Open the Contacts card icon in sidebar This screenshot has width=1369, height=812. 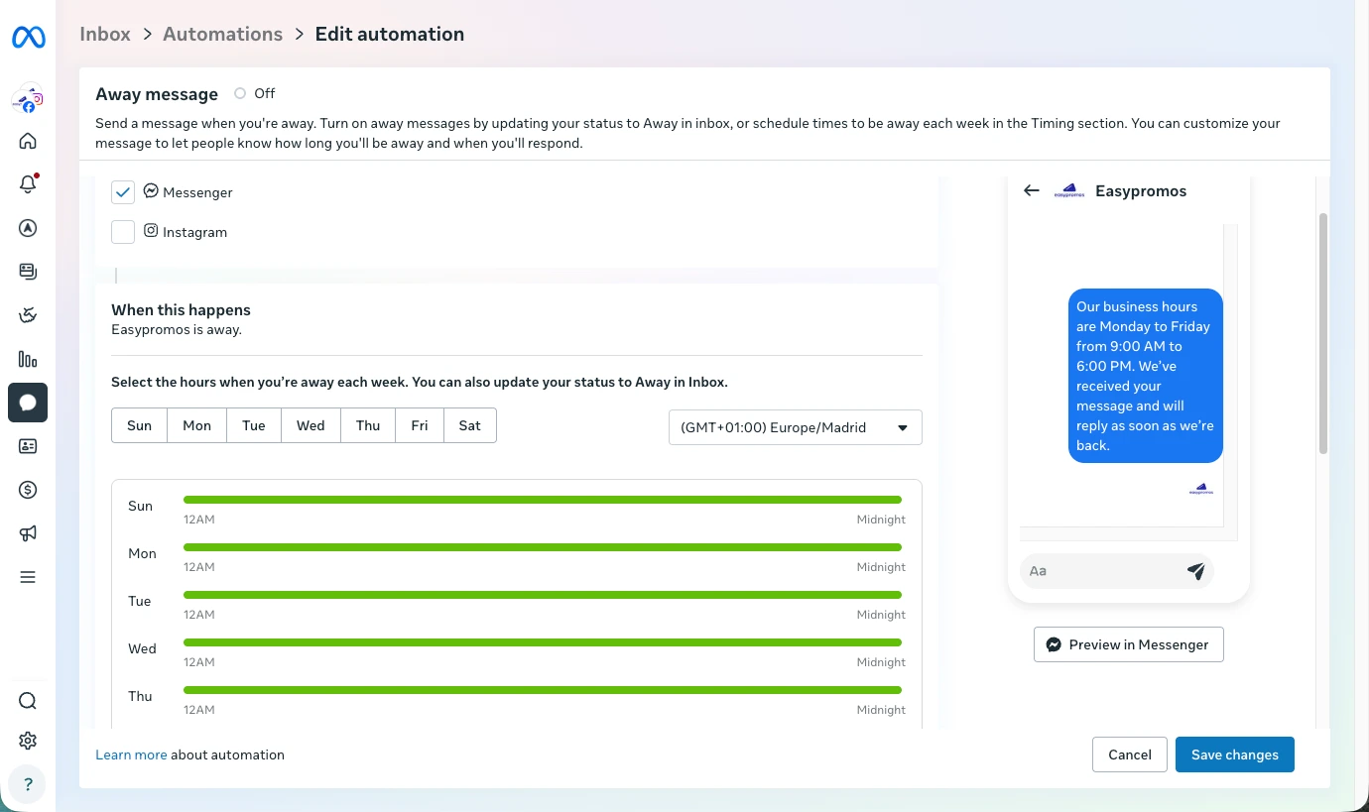coord(27,446)
